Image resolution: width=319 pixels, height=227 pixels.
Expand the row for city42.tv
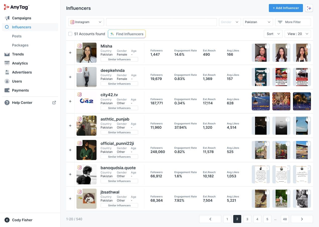pyautogui.click(x=70, y=101)
